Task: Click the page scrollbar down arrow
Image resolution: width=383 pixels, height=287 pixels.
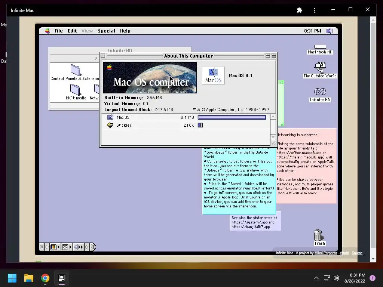Action: (373, 259)
